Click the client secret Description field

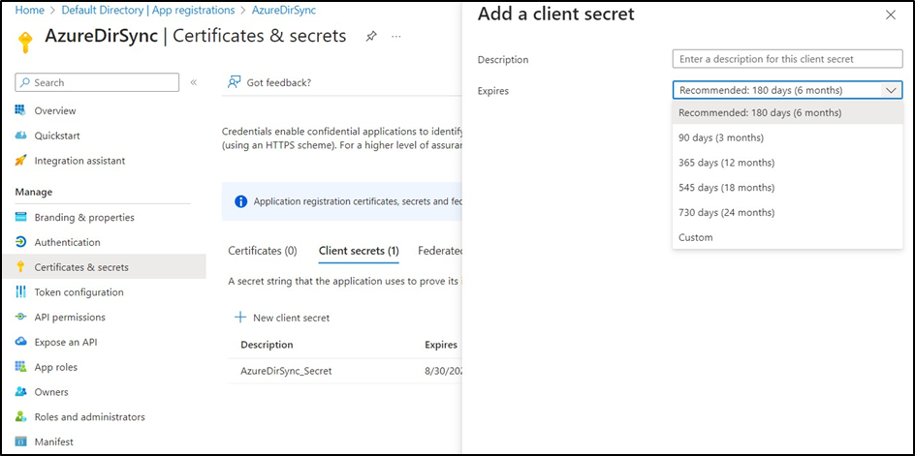[x=787, y=59]
